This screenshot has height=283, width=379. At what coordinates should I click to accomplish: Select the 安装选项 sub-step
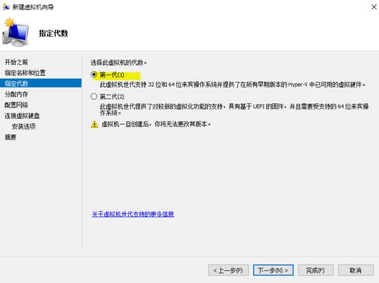[24, 126]
